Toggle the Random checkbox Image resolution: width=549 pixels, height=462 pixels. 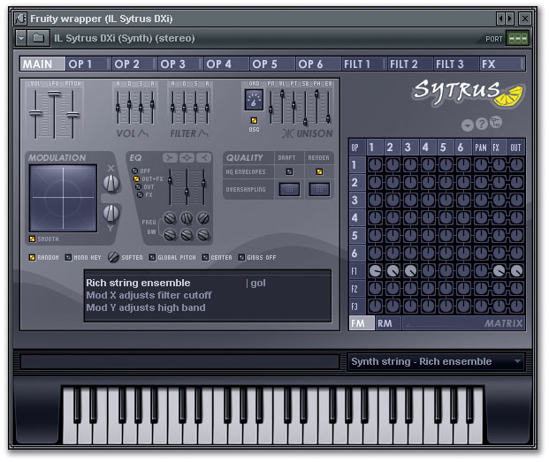[32, 257]
